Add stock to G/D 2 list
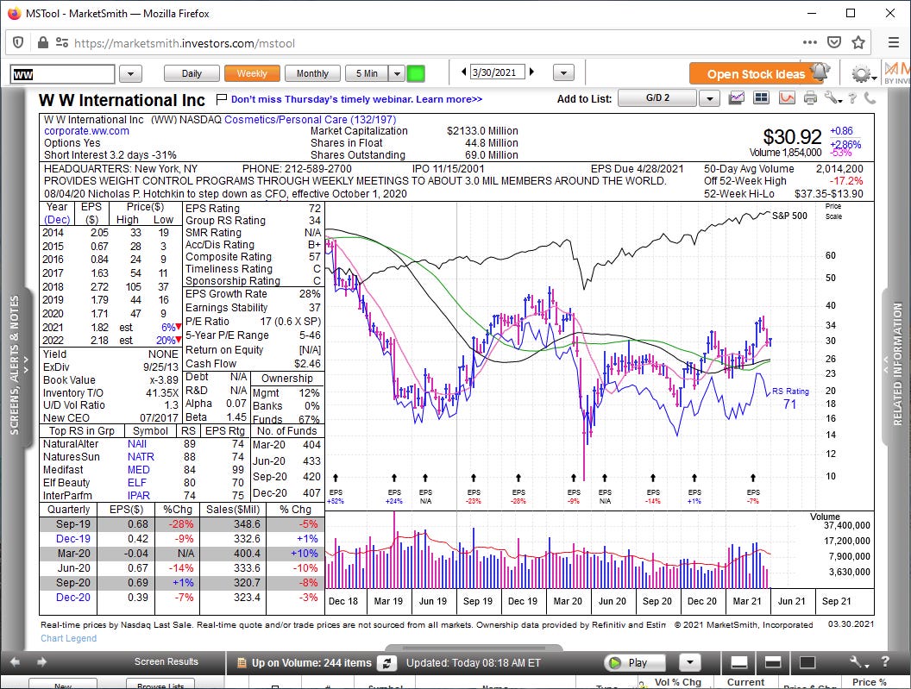This screenshot has width=911, height=689. pos(657,98)
